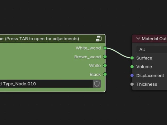Image resolution: width=167 pixels, height=125 pixels.
Task: Click the Brown_wood label
Action: [x=88, y=57]
